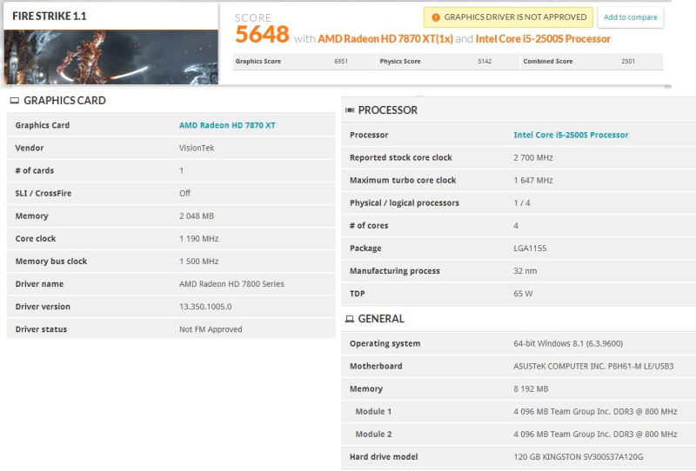
Task: Click the SLI / CrossFire value Off
Action: (184, 194)
